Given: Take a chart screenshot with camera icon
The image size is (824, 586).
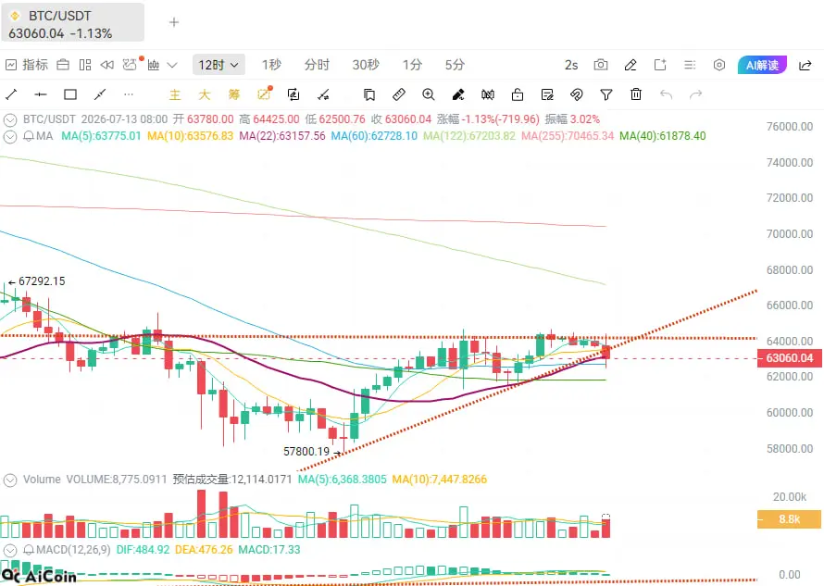Looking at the screenshot, I should pyautogui.click(x=601, y=65).
